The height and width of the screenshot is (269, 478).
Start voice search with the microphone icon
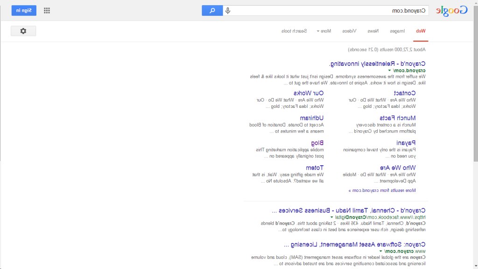tap(227, 10)
